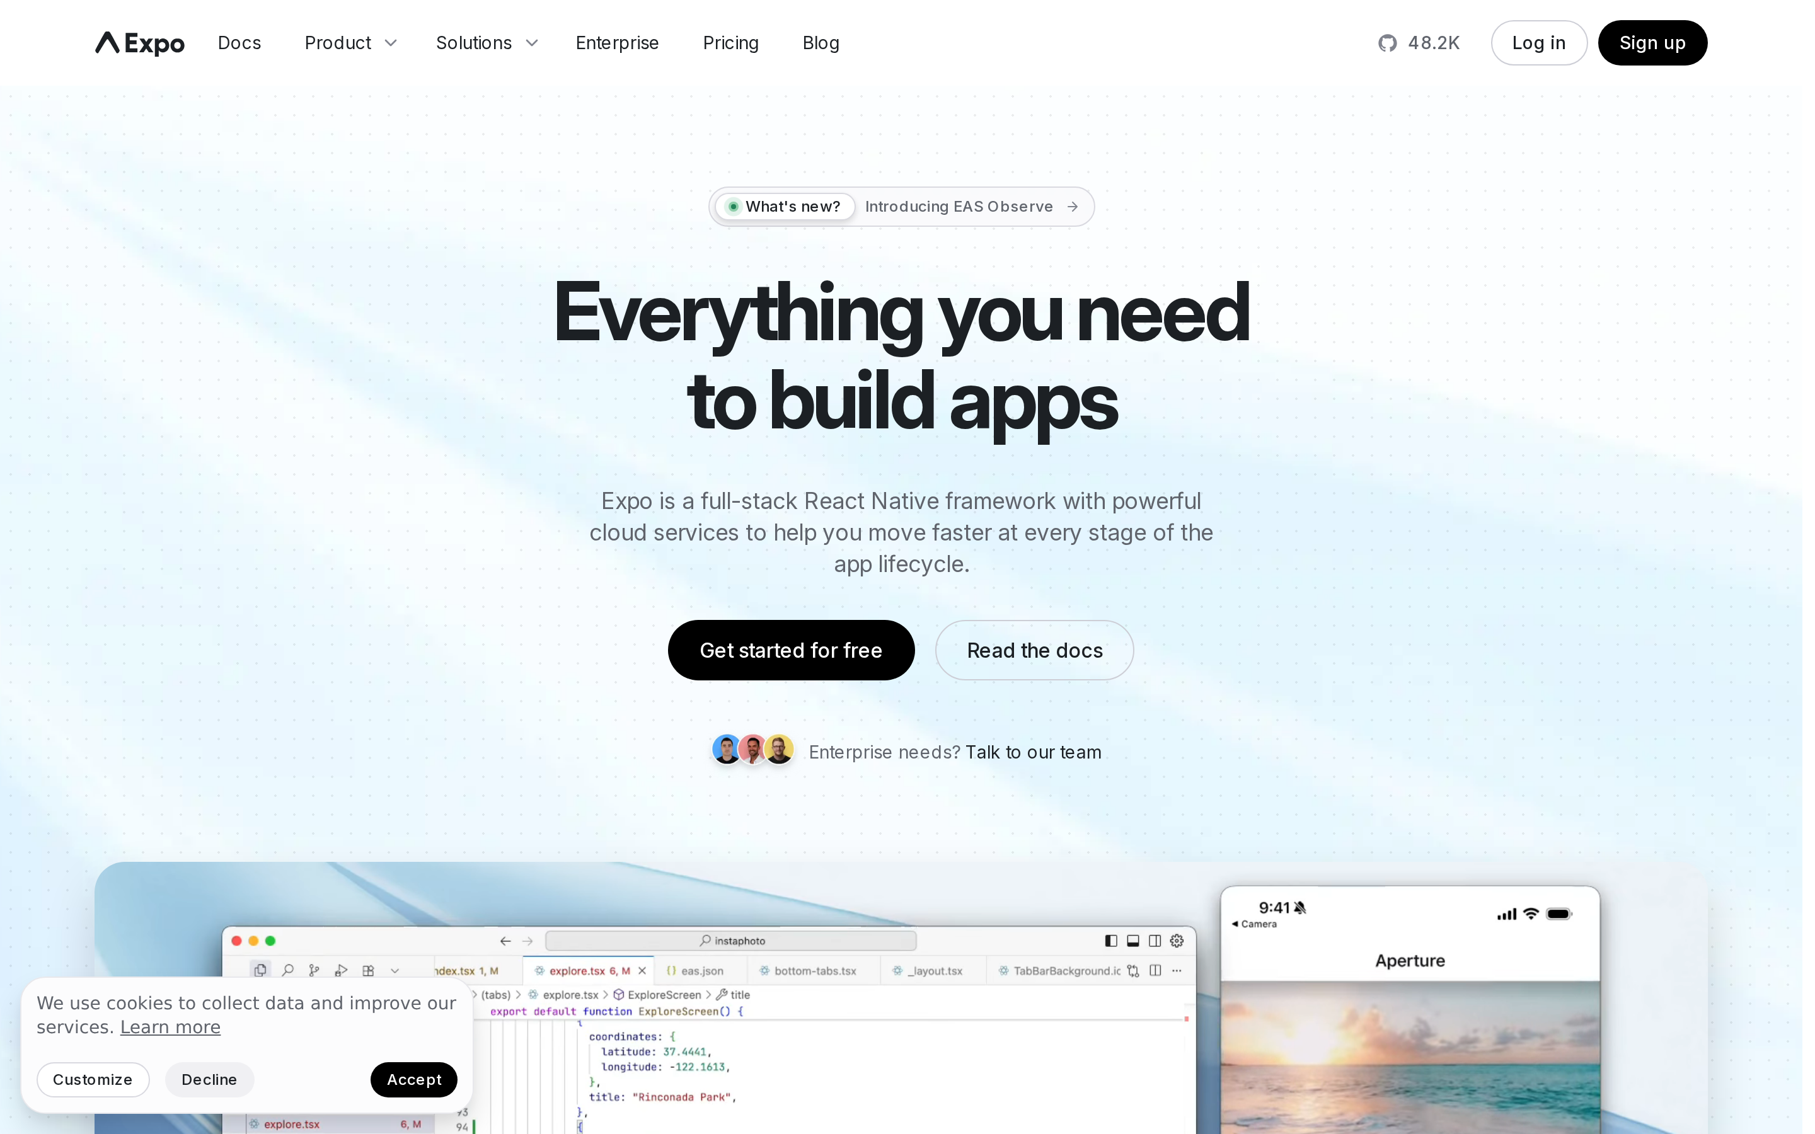Click the ExploreScreen breadcrumb in editor

click(x=658, y=995)
